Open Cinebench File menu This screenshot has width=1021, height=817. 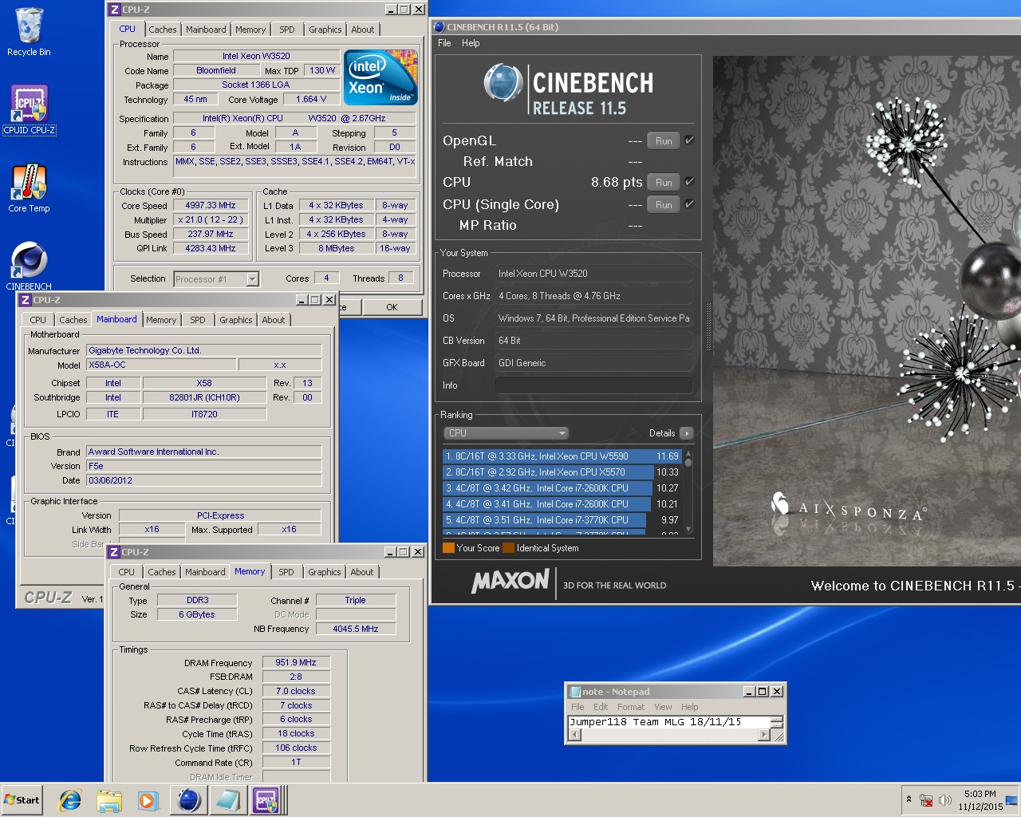[444, 43]
